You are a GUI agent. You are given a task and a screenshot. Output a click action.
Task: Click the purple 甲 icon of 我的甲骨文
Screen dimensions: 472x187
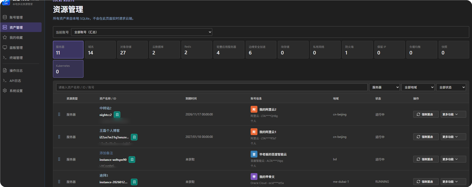point(254,177)
